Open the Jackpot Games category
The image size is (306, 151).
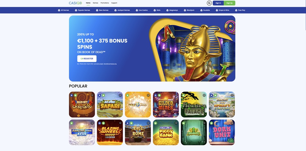[x=122, y=10]
